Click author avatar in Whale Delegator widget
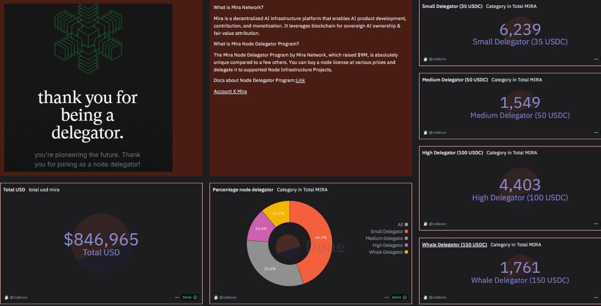The height and width of the screenshot is (306, 601). click(x=425, y=297)
